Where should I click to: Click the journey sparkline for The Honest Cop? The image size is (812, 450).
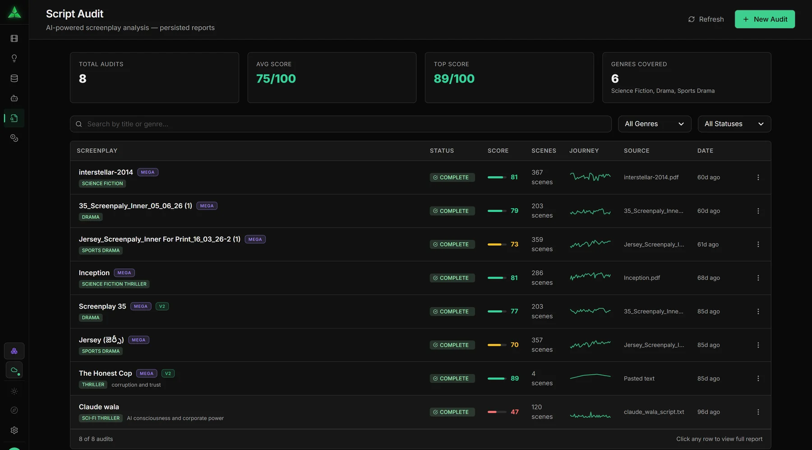coord(590,376)
